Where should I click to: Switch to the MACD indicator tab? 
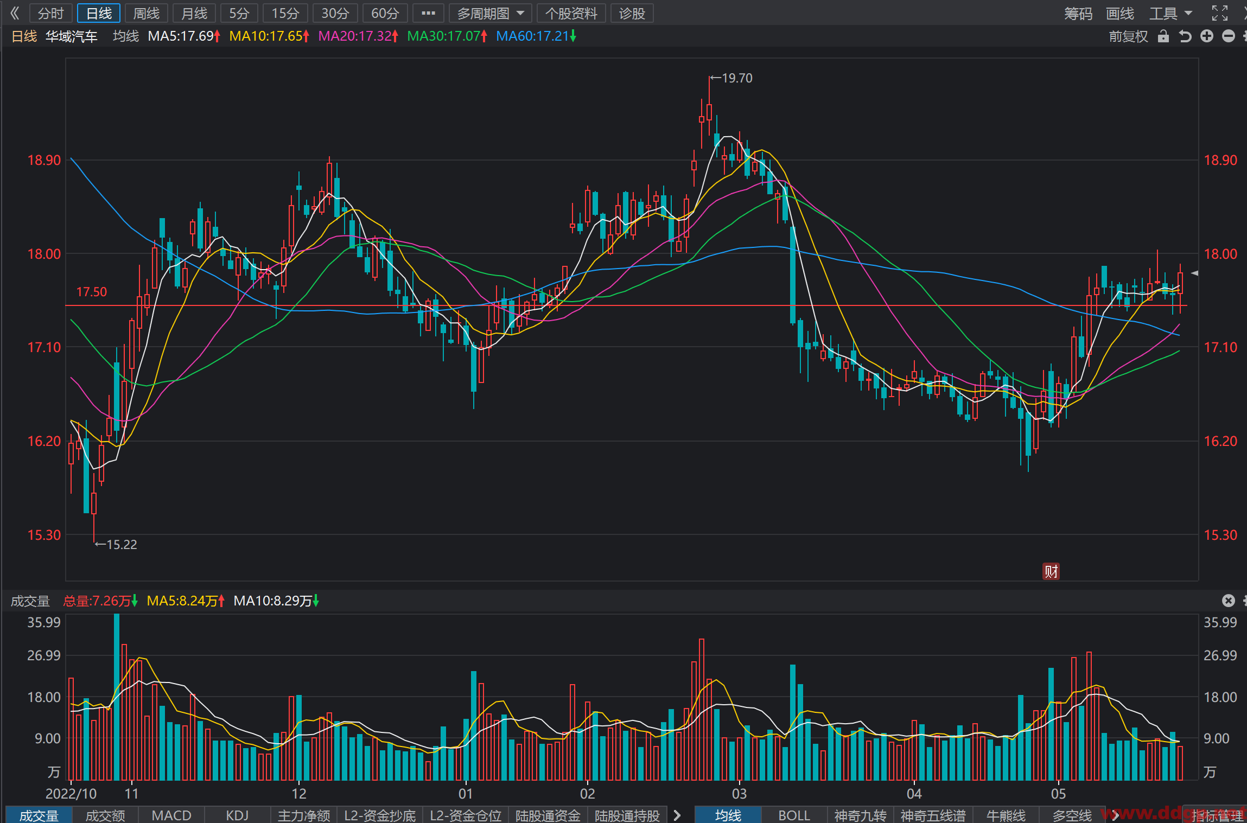(x=171, y=815)
